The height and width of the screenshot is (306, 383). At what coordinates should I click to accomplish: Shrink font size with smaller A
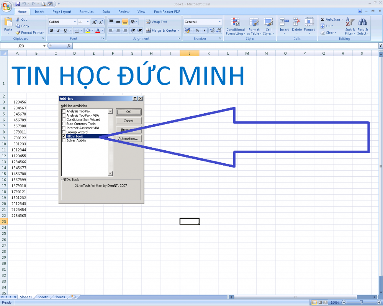point(101,22)
